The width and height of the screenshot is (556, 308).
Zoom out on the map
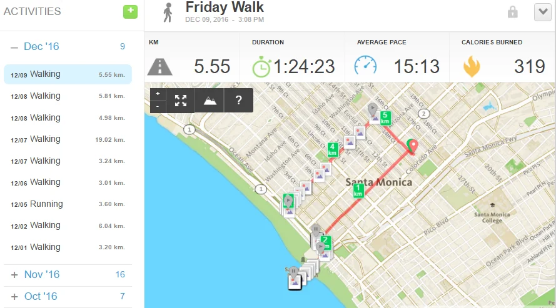point(158,106)
